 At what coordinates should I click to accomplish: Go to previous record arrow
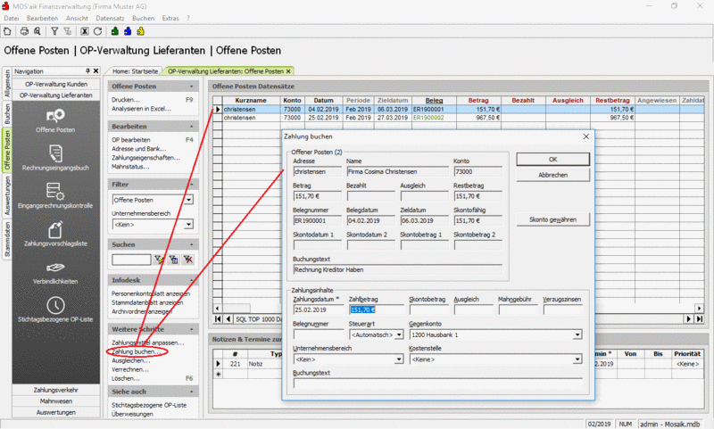coord(228,319)
